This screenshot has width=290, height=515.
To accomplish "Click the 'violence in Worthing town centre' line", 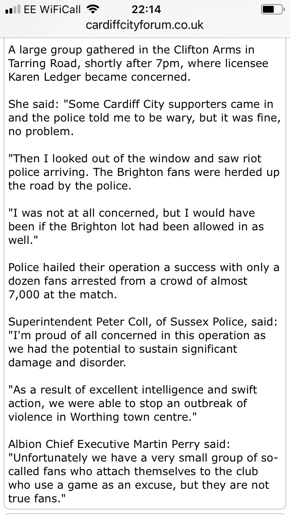I will (102, 417).
